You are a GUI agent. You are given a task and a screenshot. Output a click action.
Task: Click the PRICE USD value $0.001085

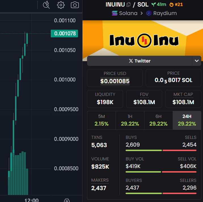(115, 81)
